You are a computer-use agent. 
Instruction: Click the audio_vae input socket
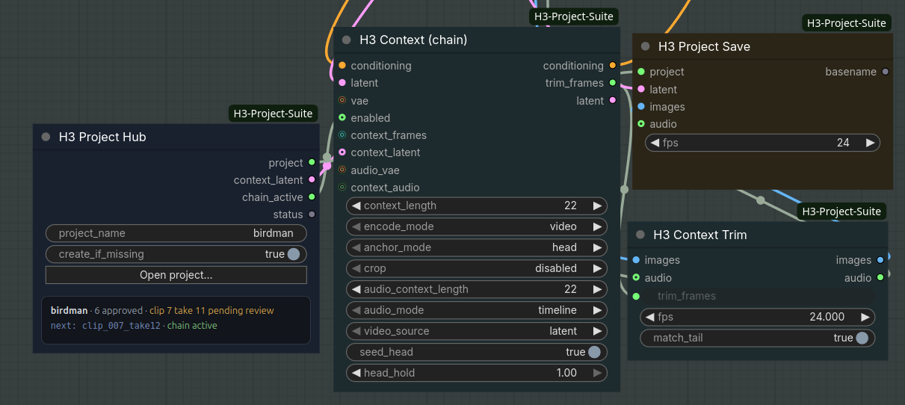pyautogui.click(x=342, y=170)
